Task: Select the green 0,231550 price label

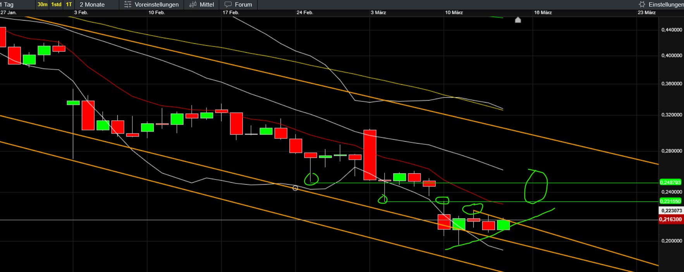Action: (x=670, y=201)
